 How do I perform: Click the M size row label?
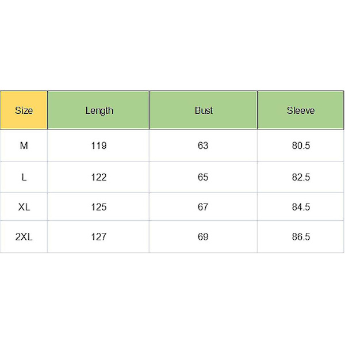point(24,145)
